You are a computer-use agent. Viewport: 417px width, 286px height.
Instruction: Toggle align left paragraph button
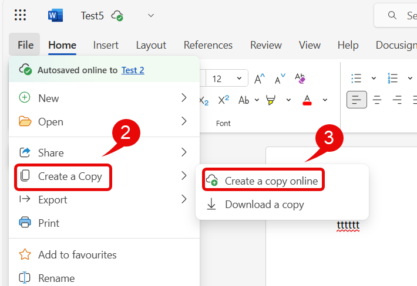click(357, 100)
